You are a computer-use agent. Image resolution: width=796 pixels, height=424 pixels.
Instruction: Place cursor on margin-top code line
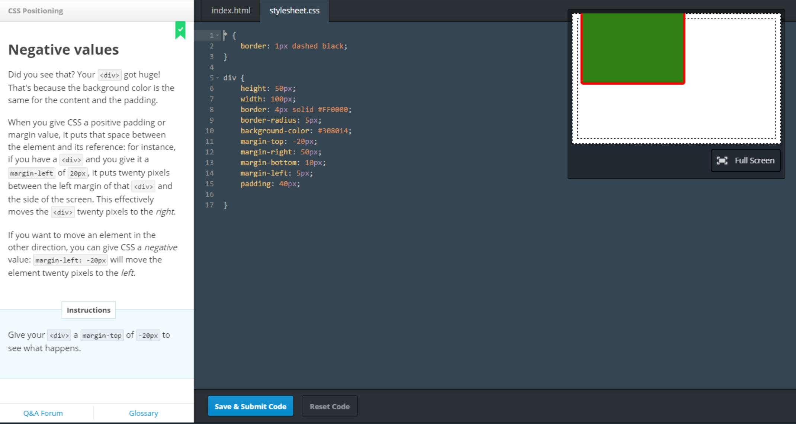[278, 142]
